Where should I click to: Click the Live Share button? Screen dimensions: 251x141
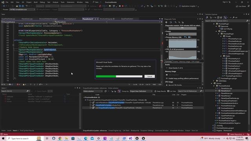point(241,6)
